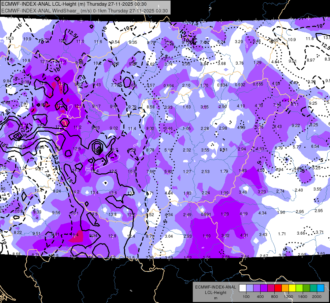Click the shear value 11.4
Screen dimensions: 330x303
point(132,129)
